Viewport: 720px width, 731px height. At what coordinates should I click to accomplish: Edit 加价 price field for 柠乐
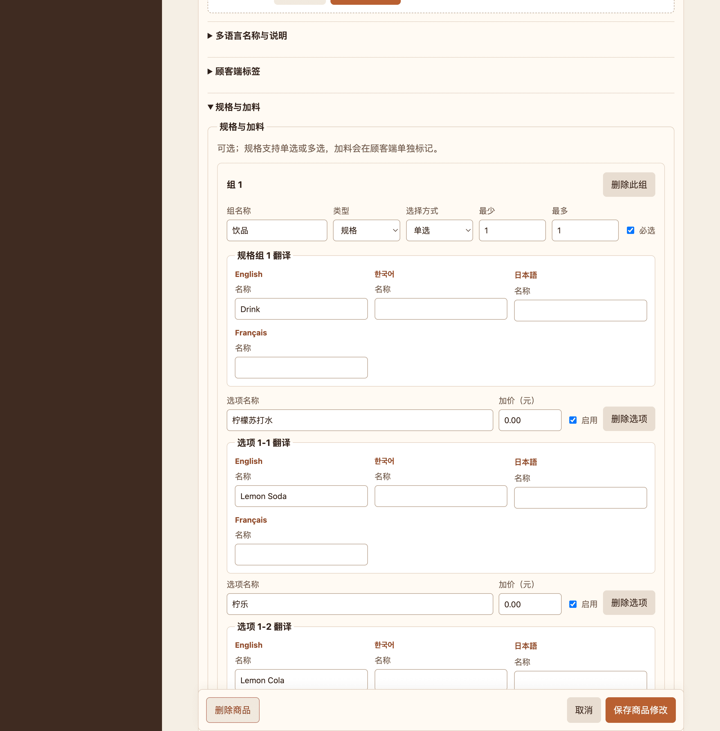coord(530,604)
